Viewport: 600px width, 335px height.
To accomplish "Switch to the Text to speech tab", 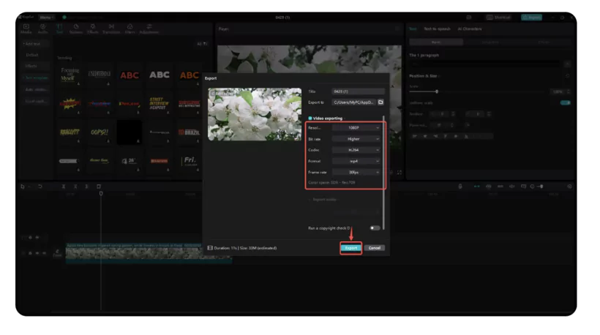I will coord(437,29).
